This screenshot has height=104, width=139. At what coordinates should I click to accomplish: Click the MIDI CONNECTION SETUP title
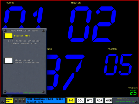(x=24, y=31)
